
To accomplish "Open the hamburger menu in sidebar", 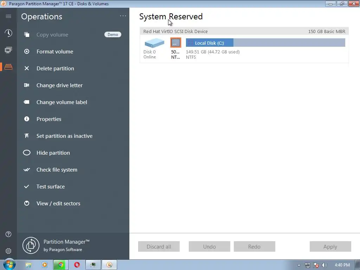I will (x=8, y=16).
